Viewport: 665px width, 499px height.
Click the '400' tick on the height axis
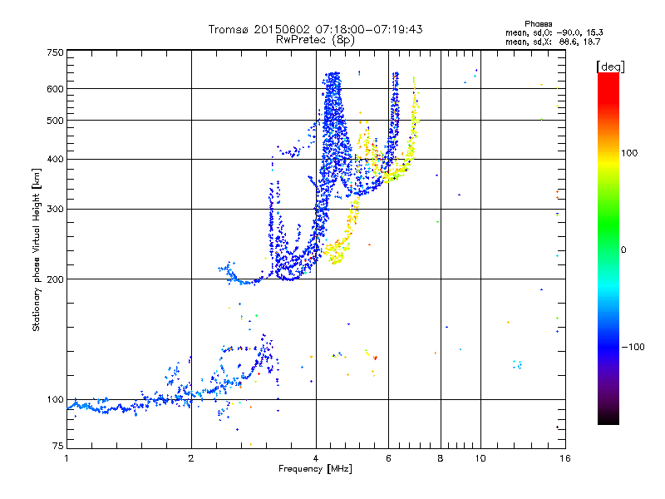(55, 159)
